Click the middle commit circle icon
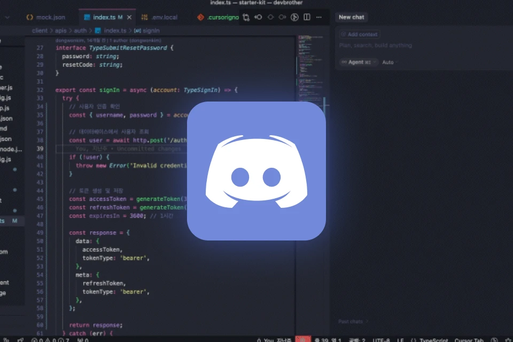 click(x=270, y=17)
